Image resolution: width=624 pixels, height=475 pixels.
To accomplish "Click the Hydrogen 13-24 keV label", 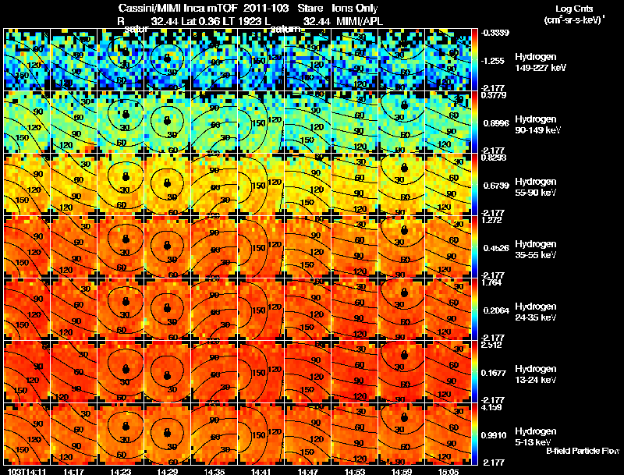I will pos(535,374).
